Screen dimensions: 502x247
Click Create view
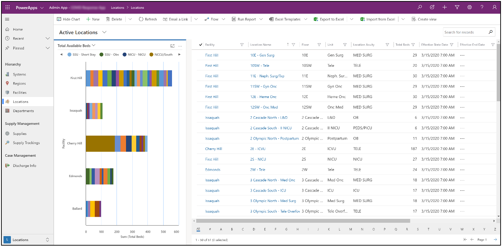point(424,19)
